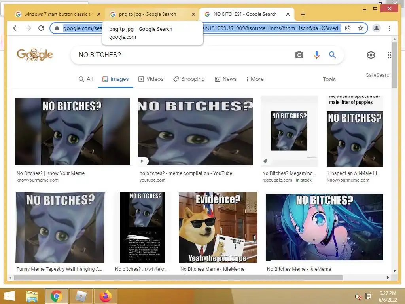Click the horizontal scrollbar right arrow
Image resolution: width=405 pixels, height=304 pixels.
(388, 277)
